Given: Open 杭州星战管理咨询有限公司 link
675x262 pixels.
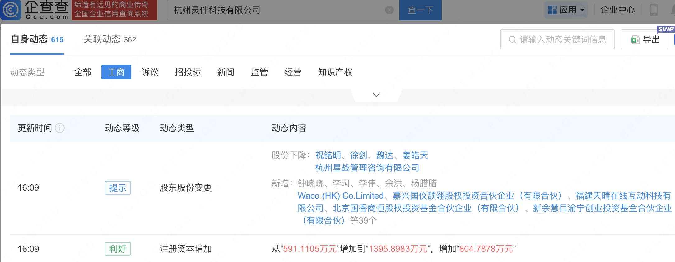Looking at the screenshot, I should [367, 168].
